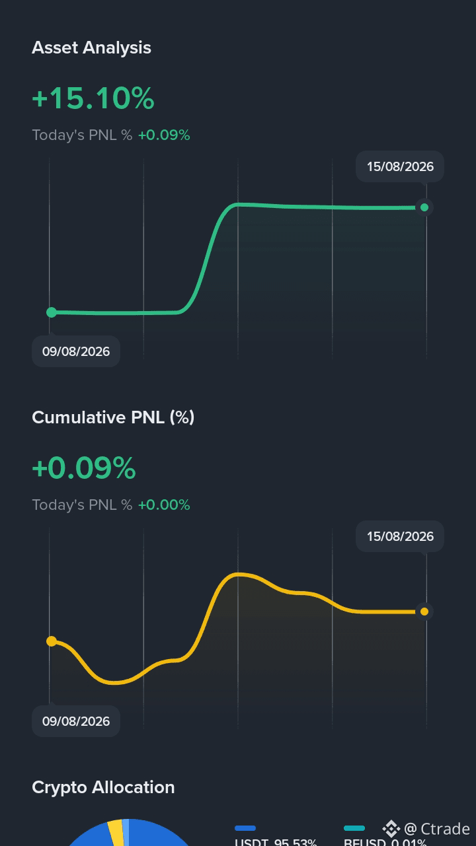
Task: Click the +0.09% cumulative PNL figure
Action: (x=84, y=469)
